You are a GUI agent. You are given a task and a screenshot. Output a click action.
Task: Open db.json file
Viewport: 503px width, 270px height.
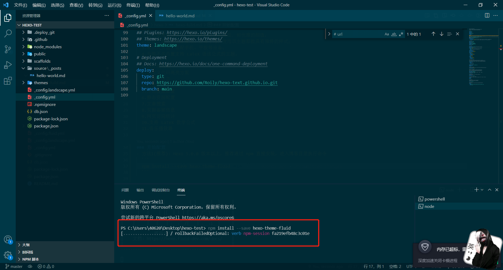65,111
